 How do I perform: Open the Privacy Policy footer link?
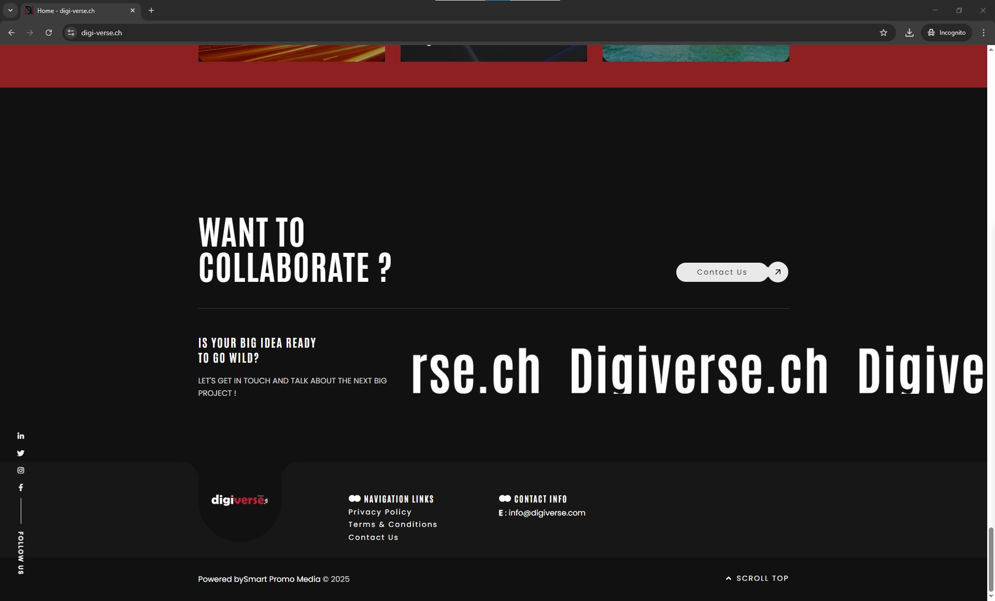(379, 512)
